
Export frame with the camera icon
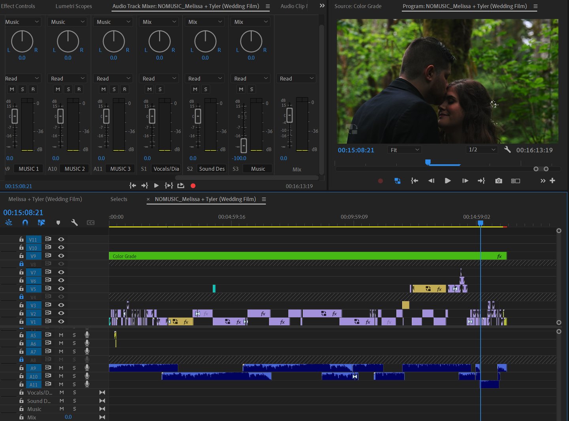point(499,181)
